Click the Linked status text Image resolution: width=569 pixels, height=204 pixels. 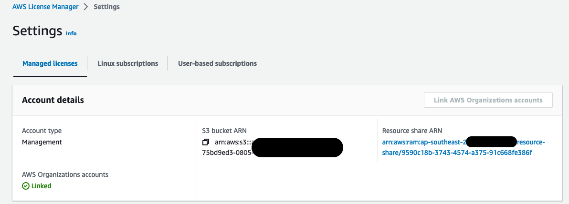[x=42, y=186]
